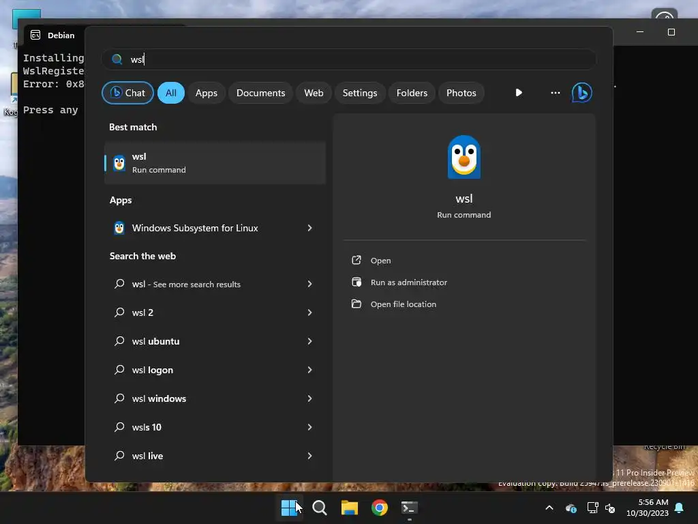Select the Chat filter tab

127,93
